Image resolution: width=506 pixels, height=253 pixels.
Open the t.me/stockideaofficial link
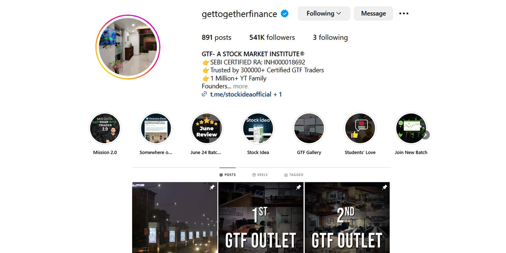point(241,94)
